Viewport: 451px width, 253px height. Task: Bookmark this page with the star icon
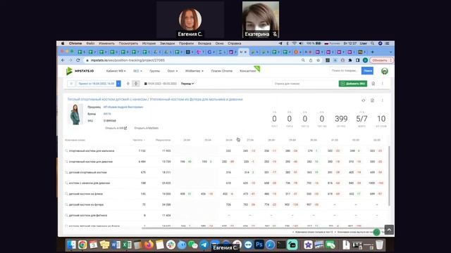318,60
